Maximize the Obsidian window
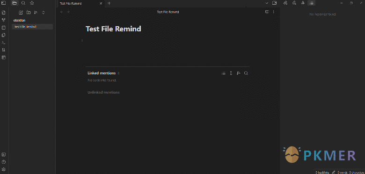 click(x=351, y=3)
